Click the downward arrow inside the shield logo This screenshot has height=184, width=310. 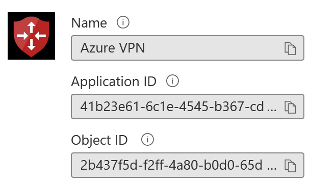(31, 44)
